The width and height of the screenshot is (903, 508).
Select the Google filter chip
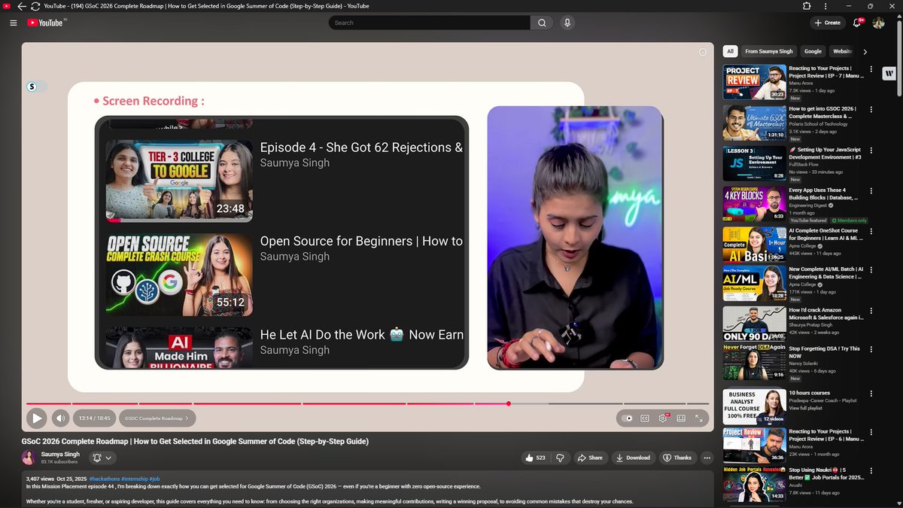pos(813,51)
